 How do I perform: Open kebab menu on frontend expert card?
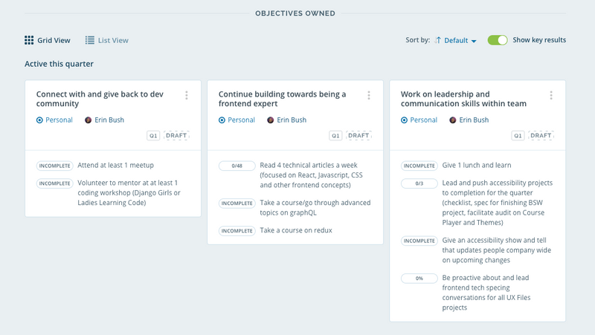pyautogui.click(x=369, y=95)
